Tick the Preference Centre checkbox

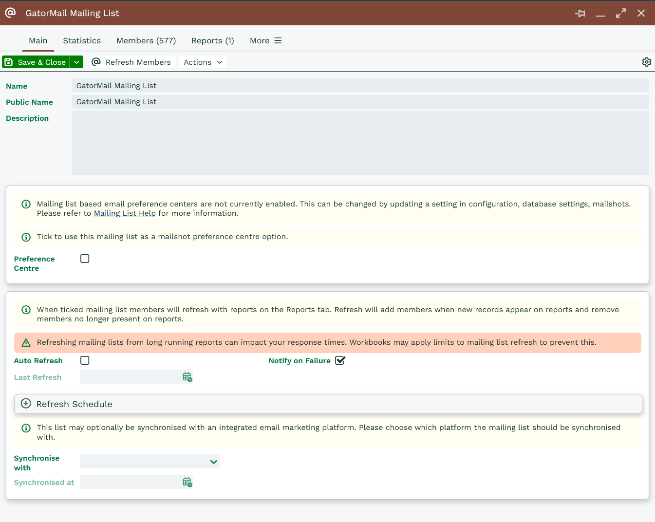coord(85,259)
